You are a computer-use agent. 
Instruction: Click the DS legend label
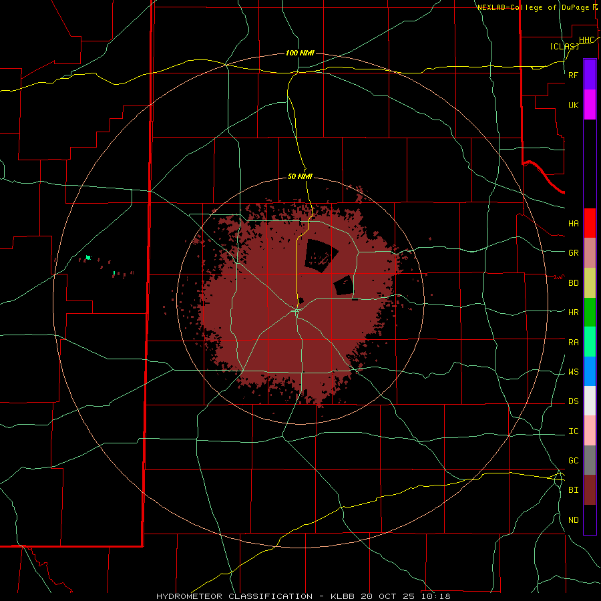coord(573,401)
